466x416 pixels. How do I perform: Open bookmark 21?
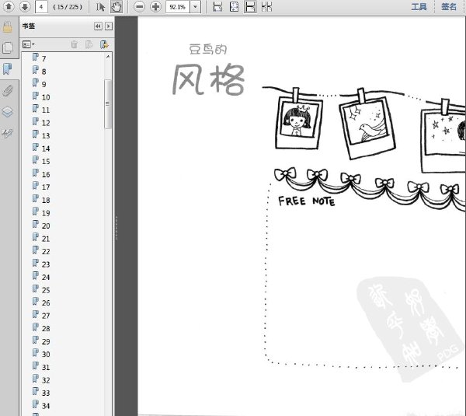click(x=46, y=239)
